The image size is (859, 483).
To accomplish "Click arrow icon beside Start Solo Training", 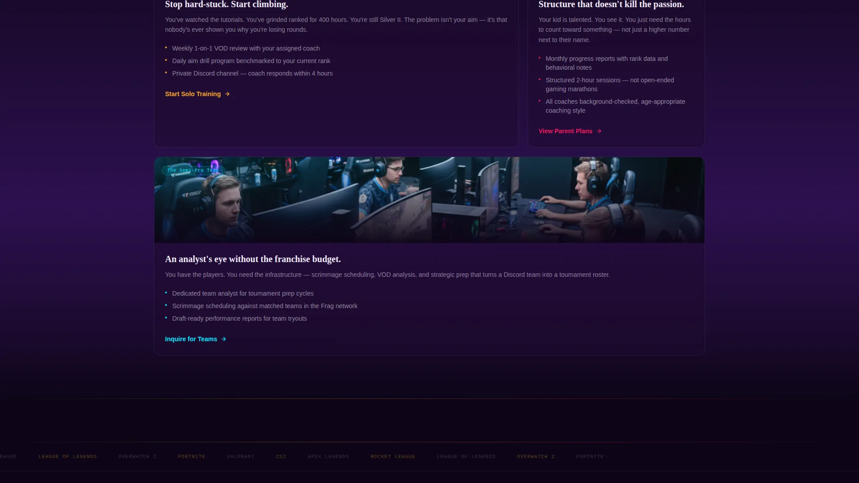I will tap(227, 94).
